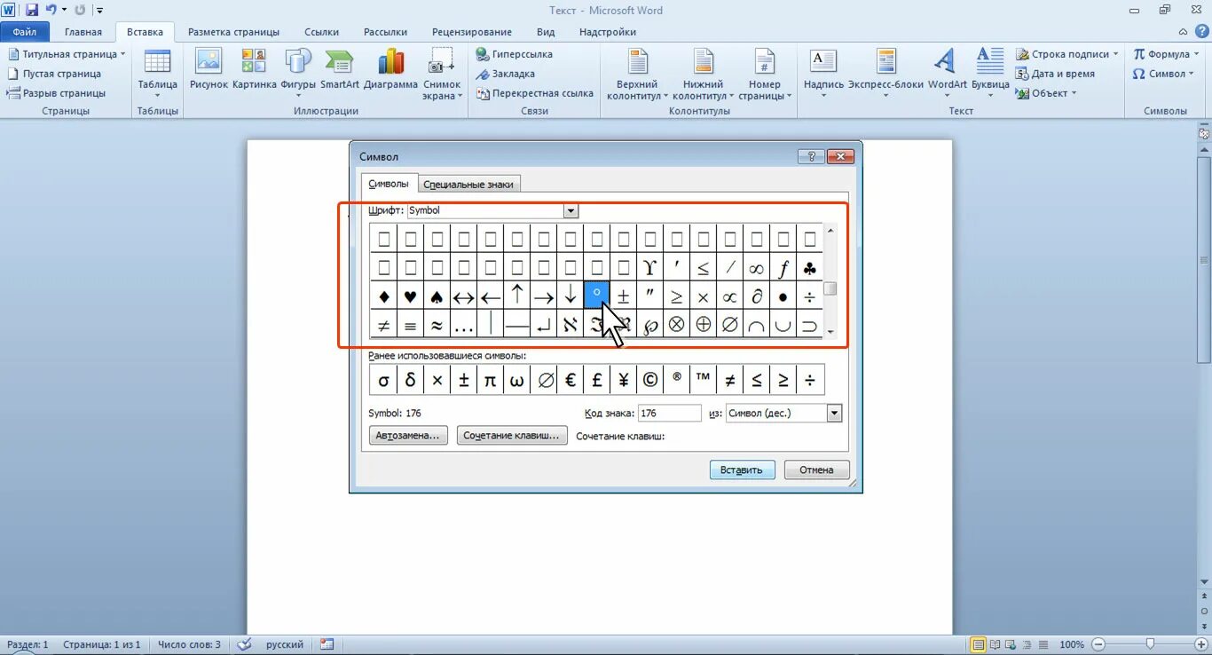1212x655 pixels.
Task: Expand the Верхний колонтитул header menu
Action: pos(636,75)
